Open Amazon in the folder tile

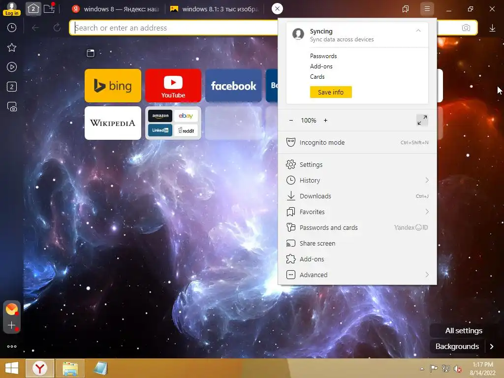[x=160, y=116]
